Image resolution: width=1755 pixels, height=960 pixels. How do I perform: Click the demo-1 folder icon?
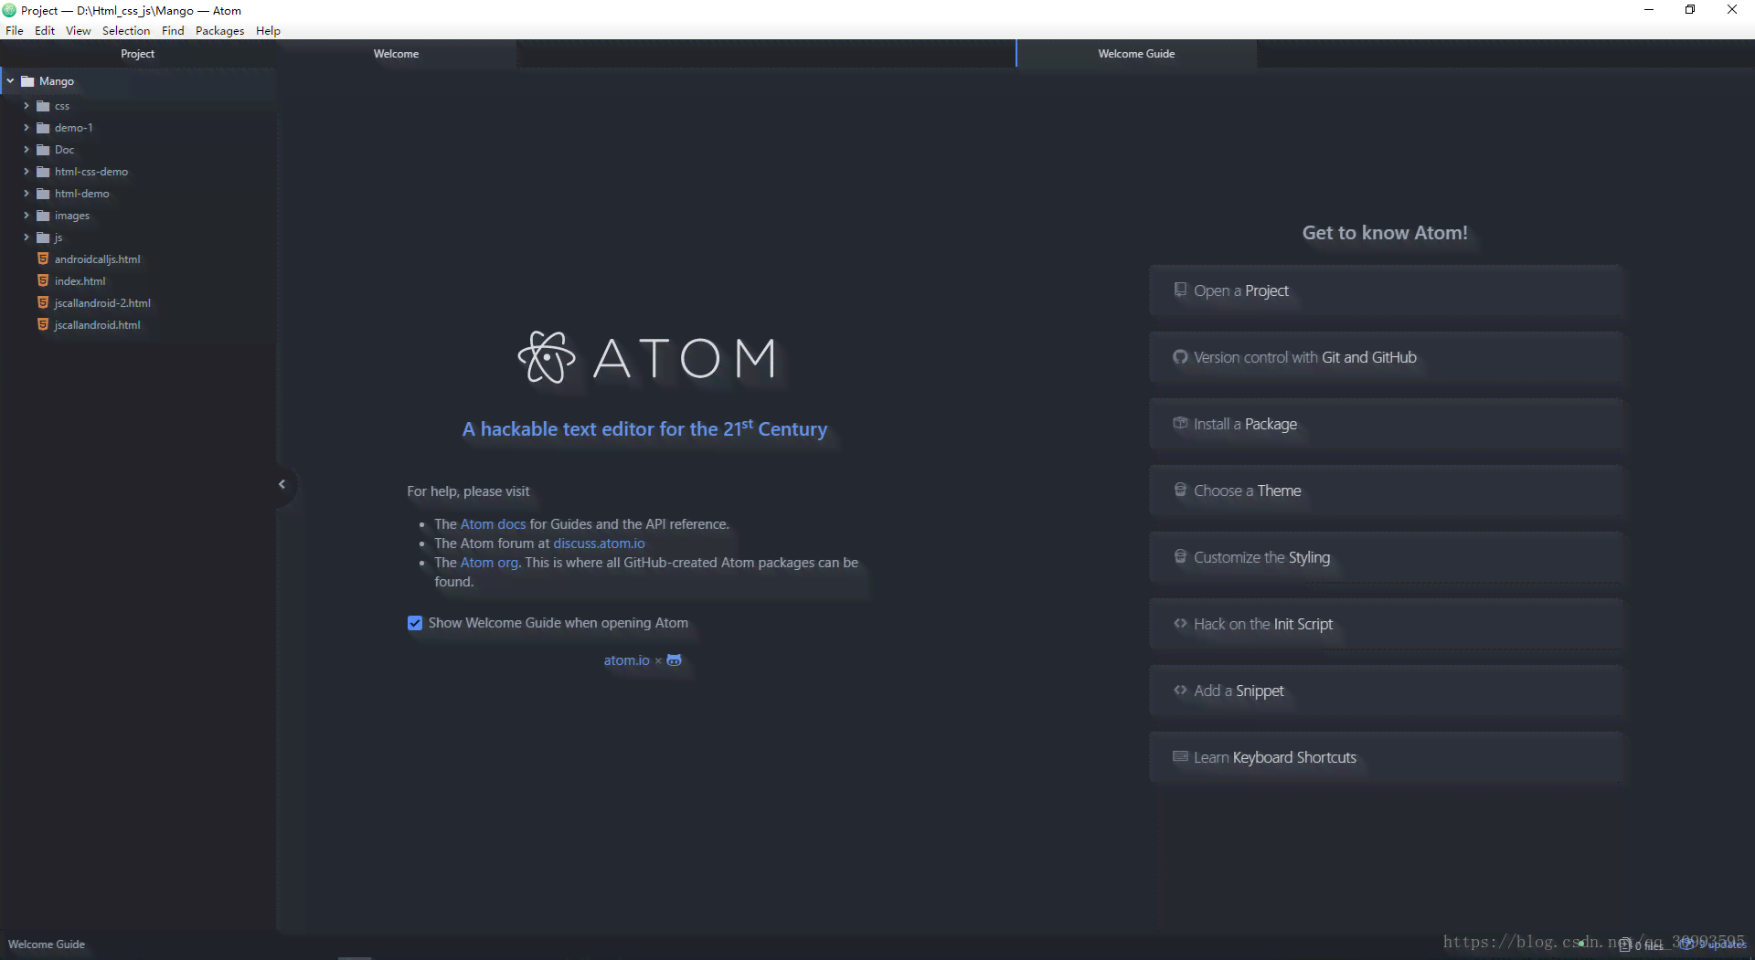coord(43,128)
